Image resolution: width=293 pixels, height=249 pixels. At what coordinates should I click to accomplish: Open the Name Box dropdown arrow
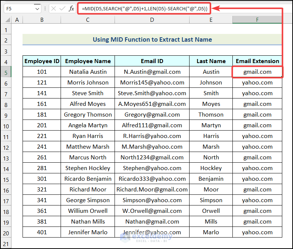[x=37, y=9]
